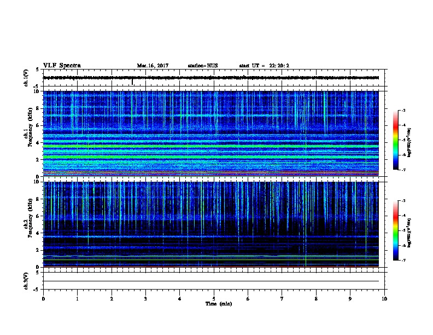Click the date text 'Mar.16, 2017'
Viewport: 433px width, 335px height.
[x=153, y=66]
